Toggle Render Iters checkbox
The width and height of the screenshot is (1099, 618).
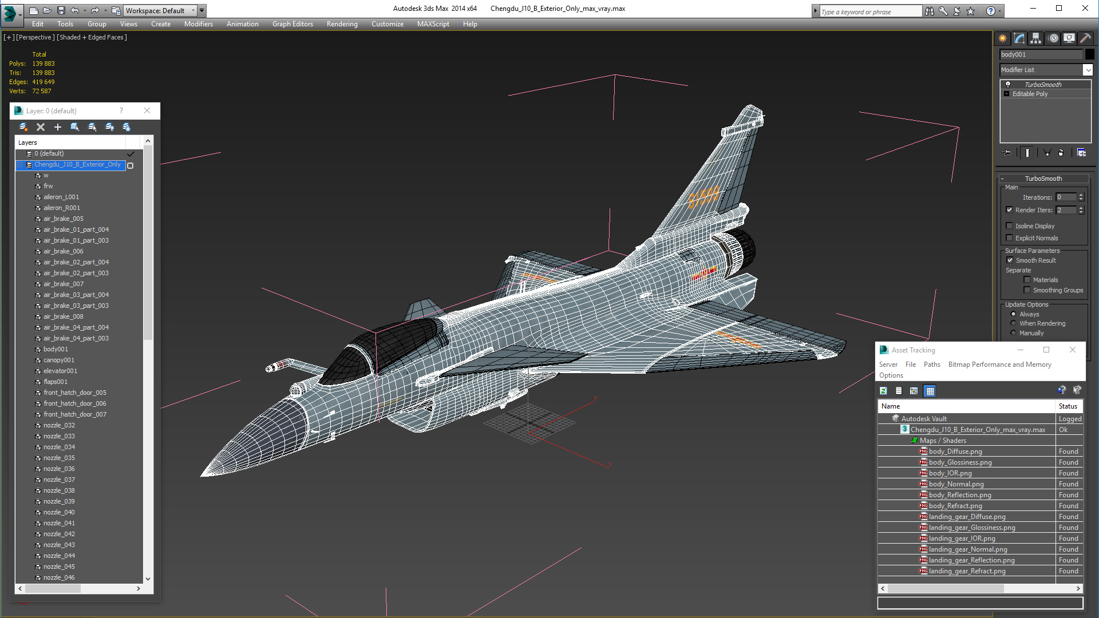click(1010, 210)
